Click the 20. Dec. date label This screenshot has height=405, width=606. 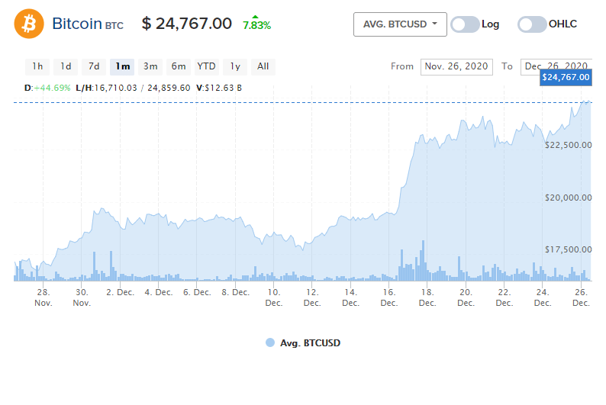click(x=466, y=297)
